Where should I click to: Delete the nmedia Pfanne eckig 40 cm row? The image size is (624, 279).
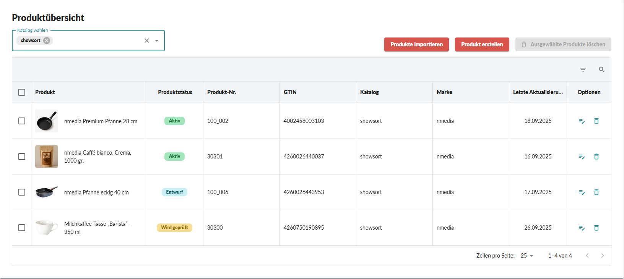[596, 192]
